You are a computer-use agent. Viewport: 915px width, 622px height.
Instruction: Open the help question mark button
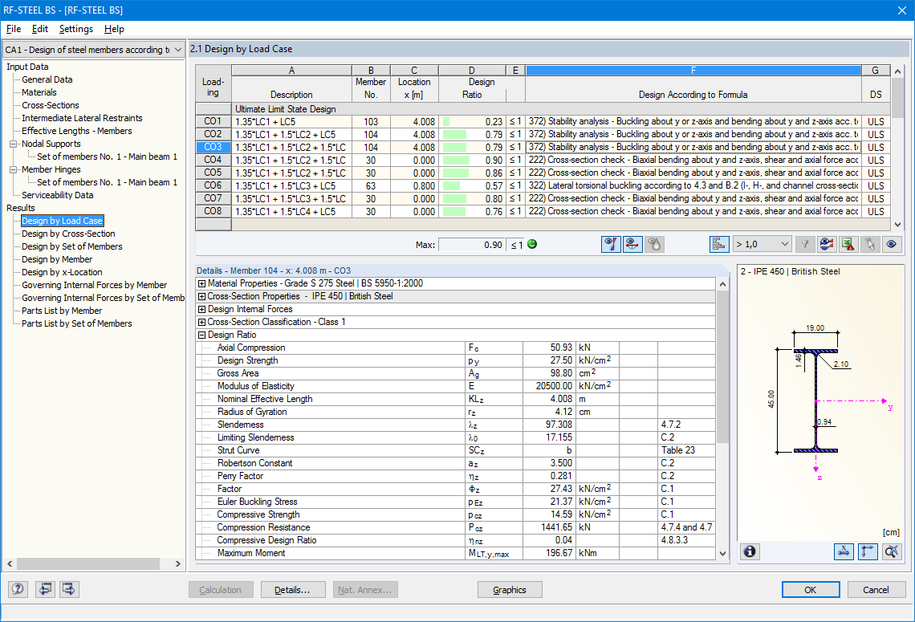18,589
